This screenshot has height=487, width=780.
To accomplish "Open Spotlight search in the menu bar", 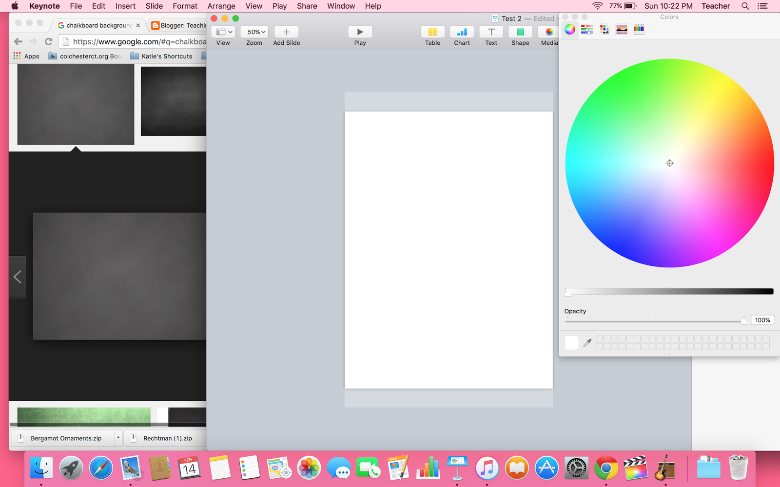I will click(x=745, y=6).
